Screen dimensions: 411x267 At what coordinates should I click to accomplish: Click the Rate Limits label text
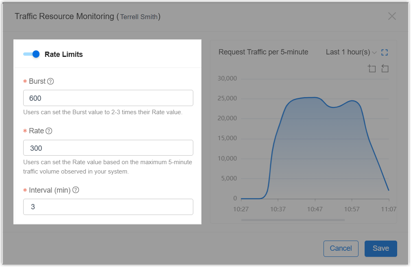click(x=63, y=54)
